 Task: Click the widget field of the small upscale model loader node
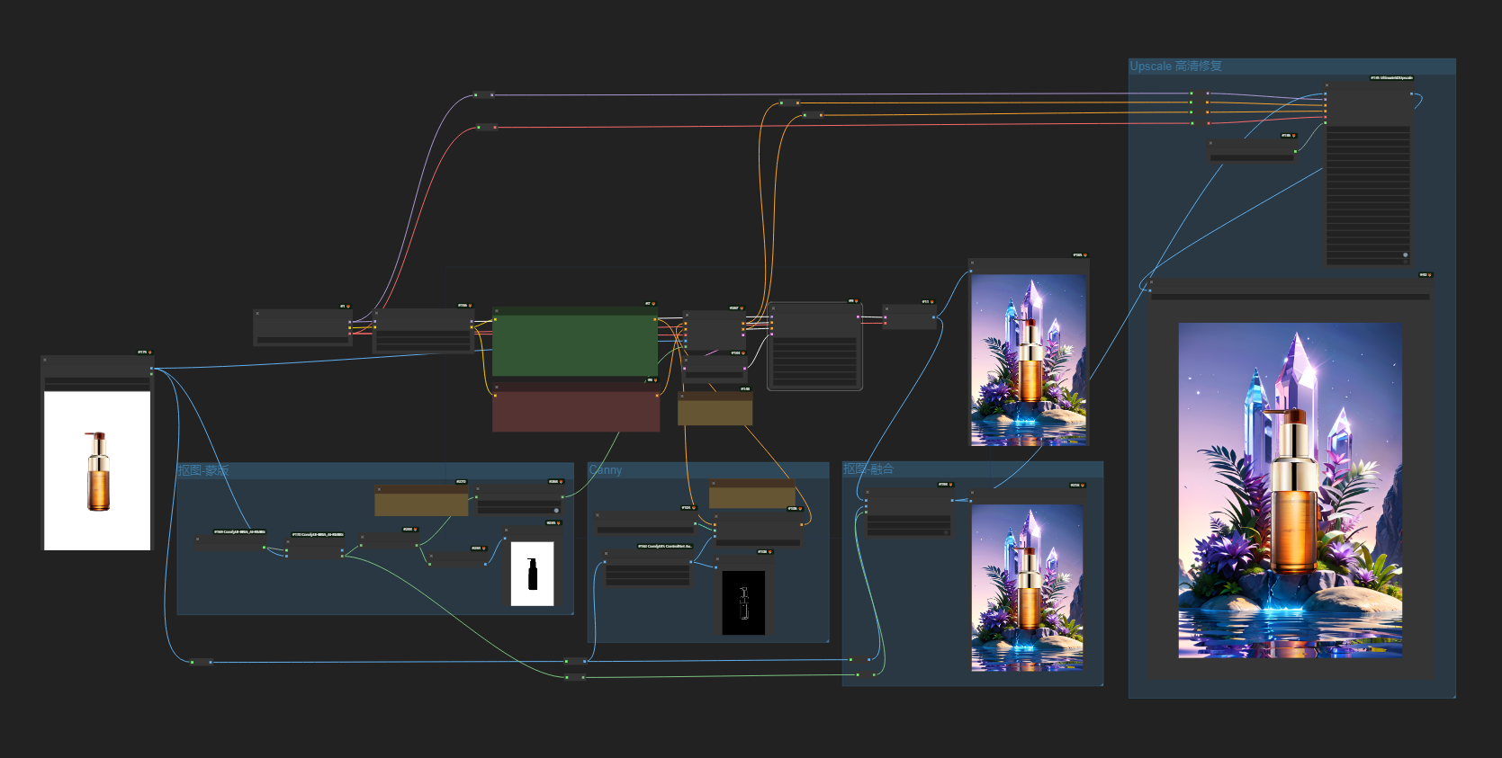(x=1252, y=157)
